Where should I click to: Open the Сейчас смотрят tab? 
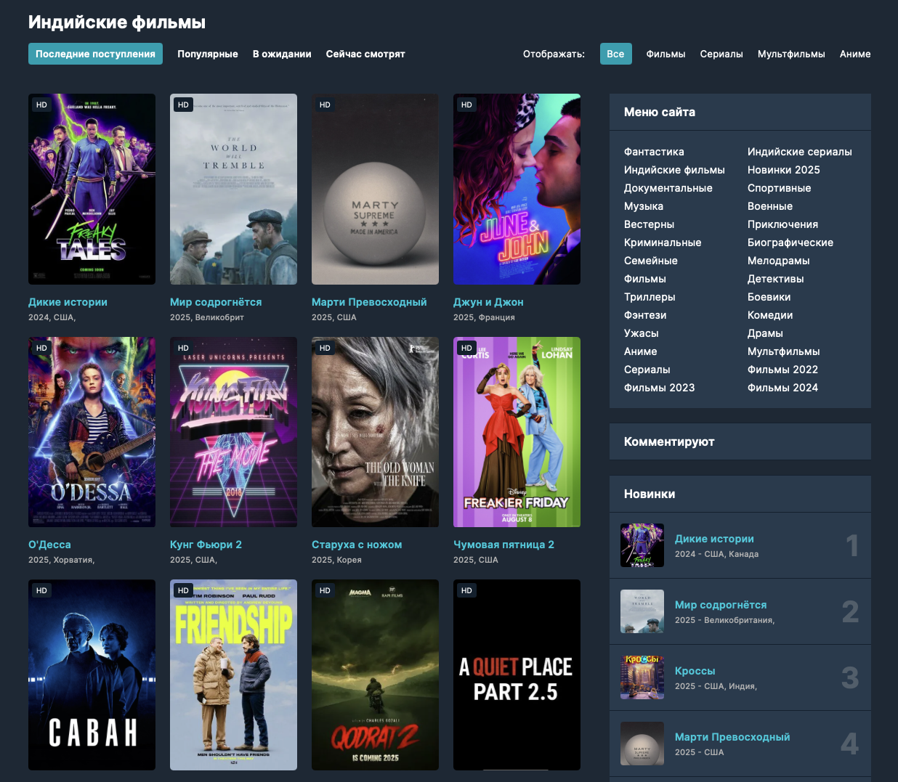(x=365, y=54)
